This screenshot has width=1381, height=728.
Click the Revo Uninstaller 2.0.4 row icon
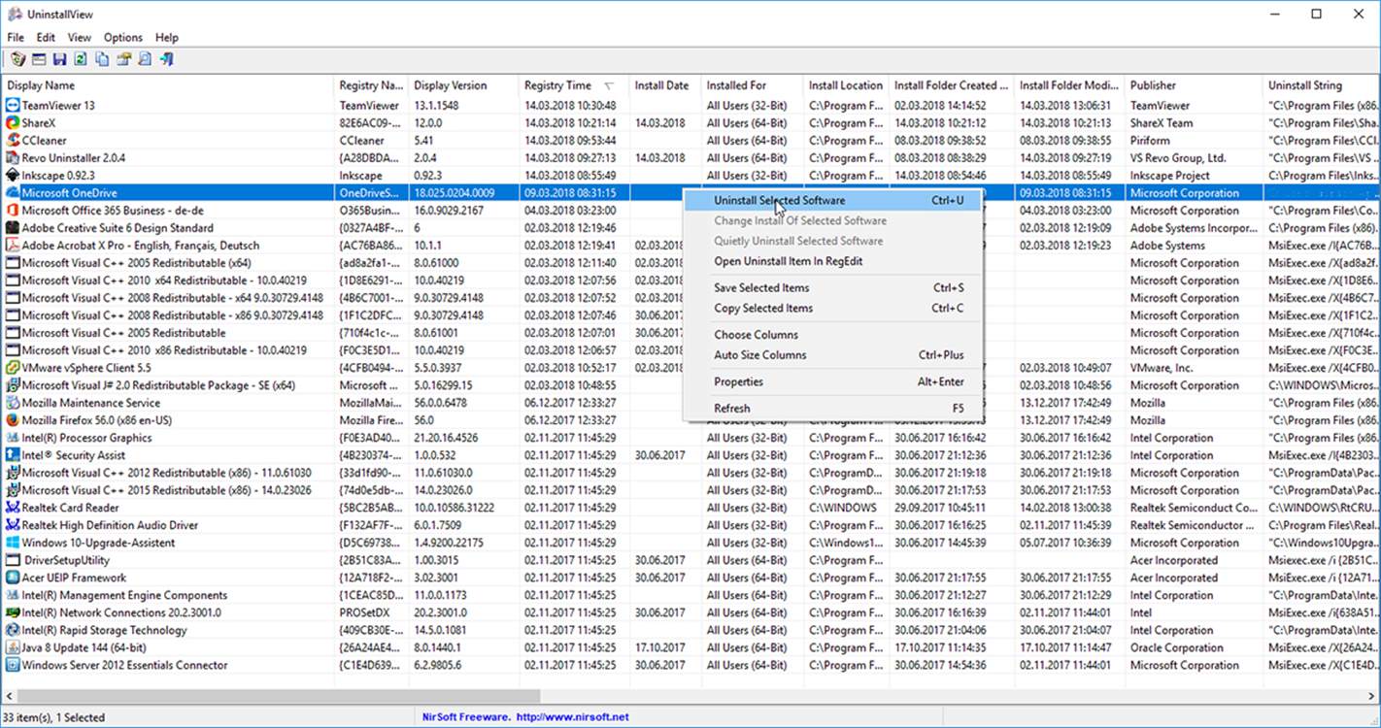[x=13, y=158]
